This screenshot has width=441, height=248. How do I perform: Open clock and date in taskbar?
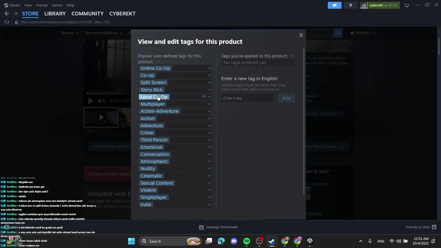(421, 241)
